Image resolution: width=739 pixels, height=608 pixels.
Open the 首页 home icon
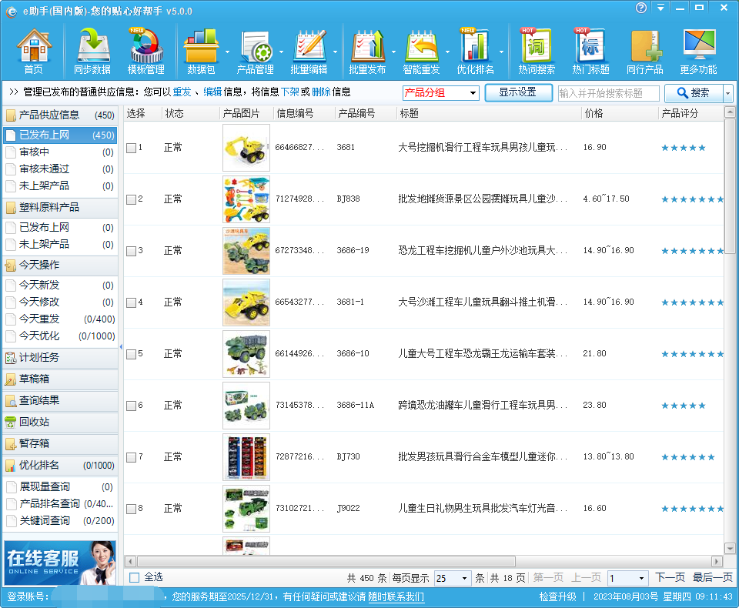coord(34,52)
